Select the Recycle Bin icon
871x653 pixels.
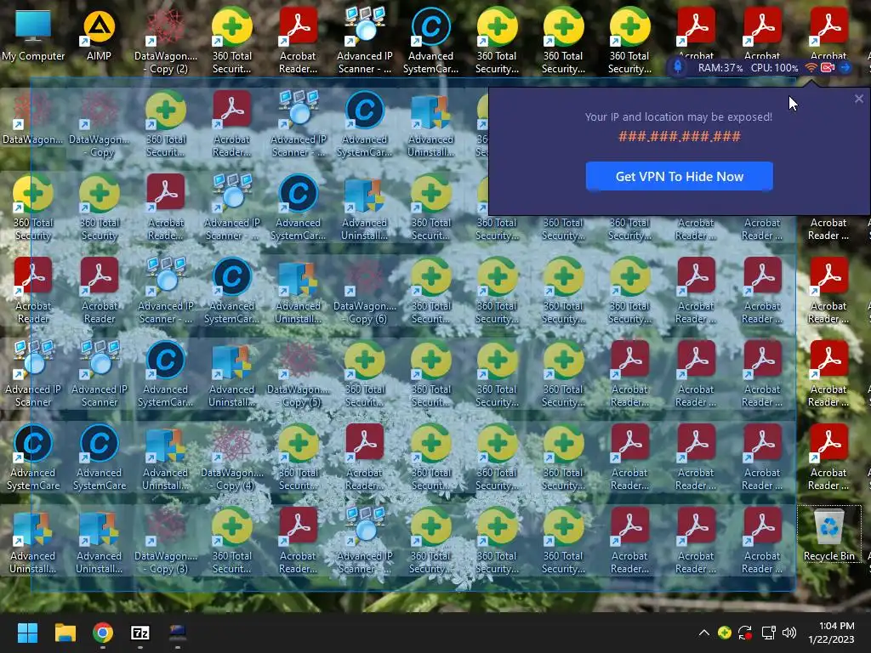(828, 534)
